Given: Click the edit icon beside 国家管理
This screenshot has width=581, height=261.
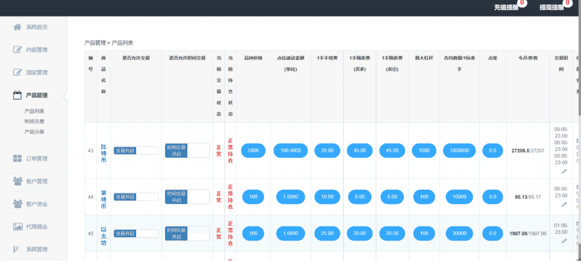Looking at the screenshot, I should coord(18,72).
